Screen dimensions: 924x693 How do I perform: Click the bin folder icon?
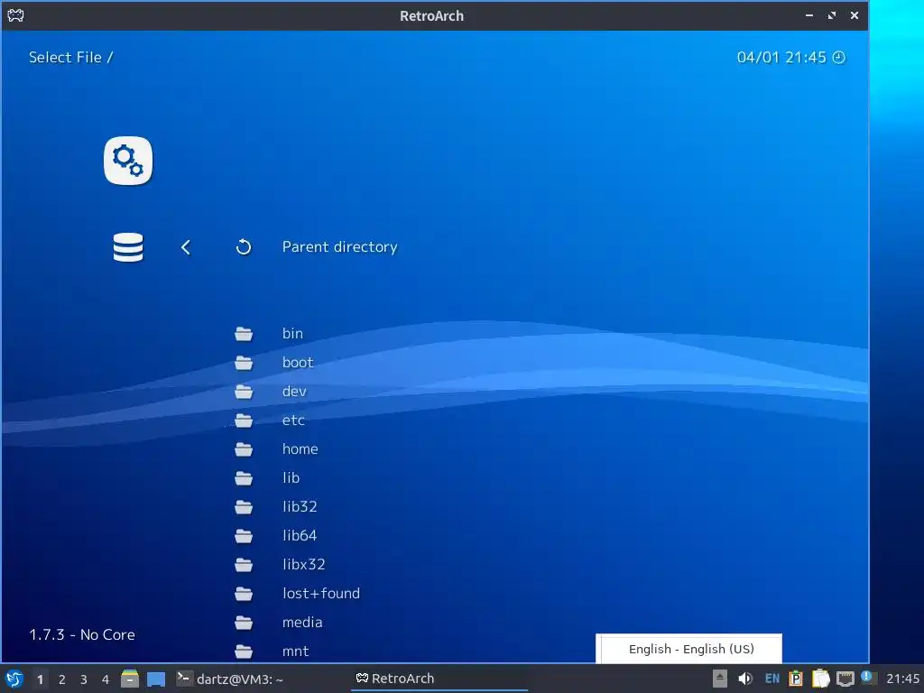pyautogui.click(x=244, y=334)
